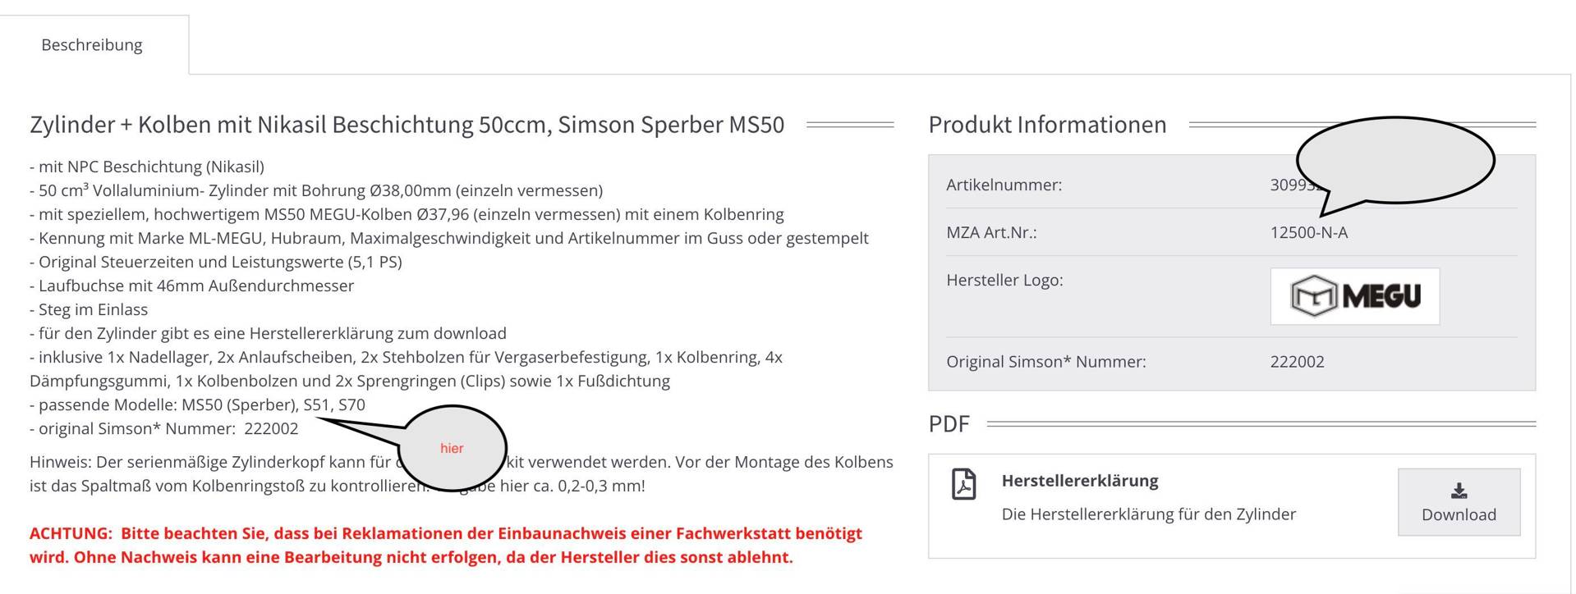Click the PDF section heading

point(949,424)
